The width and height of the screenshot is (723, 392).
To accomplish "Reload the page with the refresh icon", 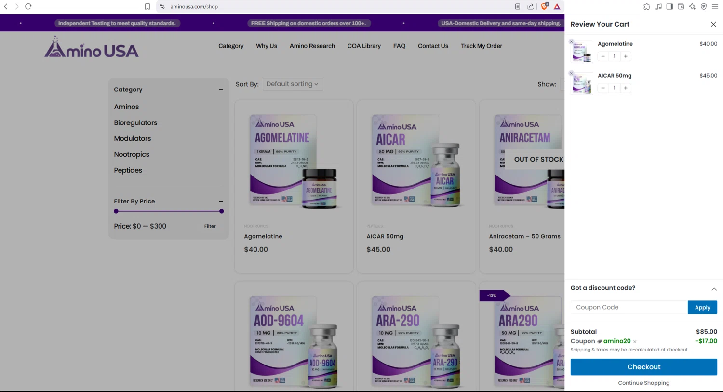I will coord(28,6).
